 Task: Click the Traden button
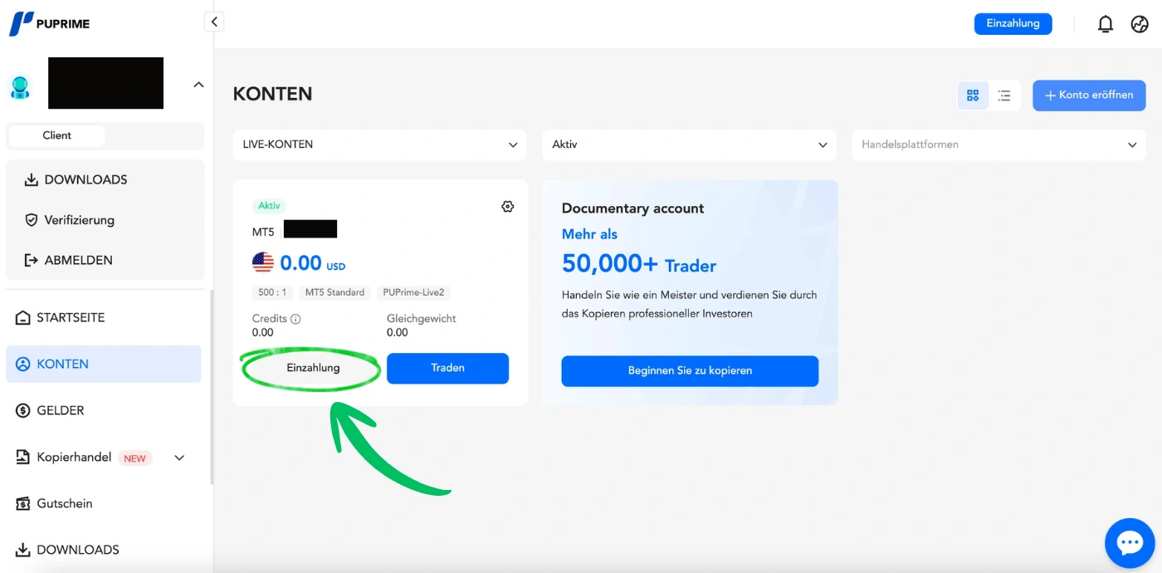447,368
